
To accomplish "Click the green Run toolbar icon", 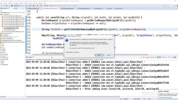I will point(30,6).
